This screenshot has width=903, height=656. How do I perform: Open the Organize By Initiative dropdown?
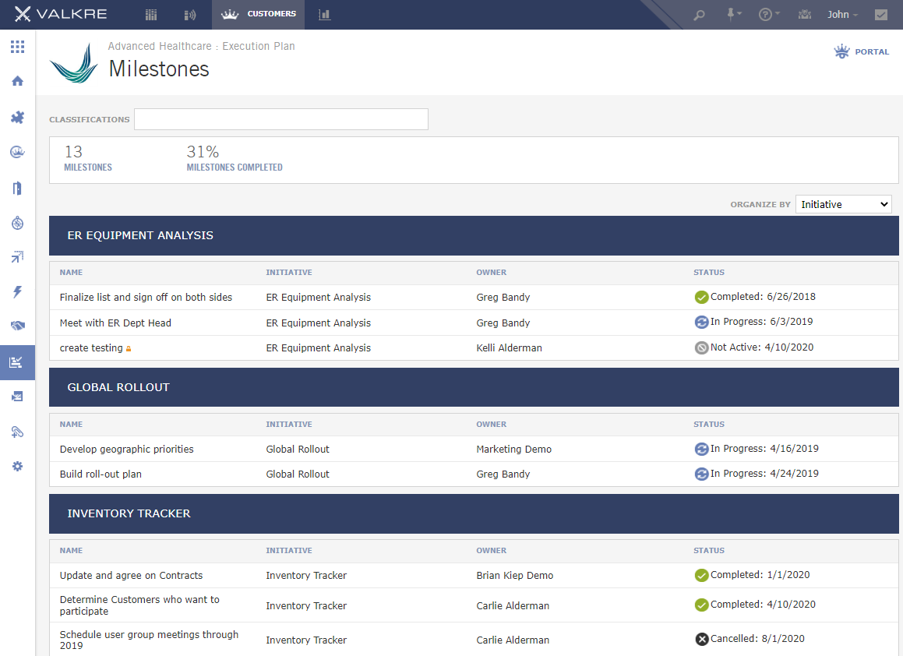point(843,204)
